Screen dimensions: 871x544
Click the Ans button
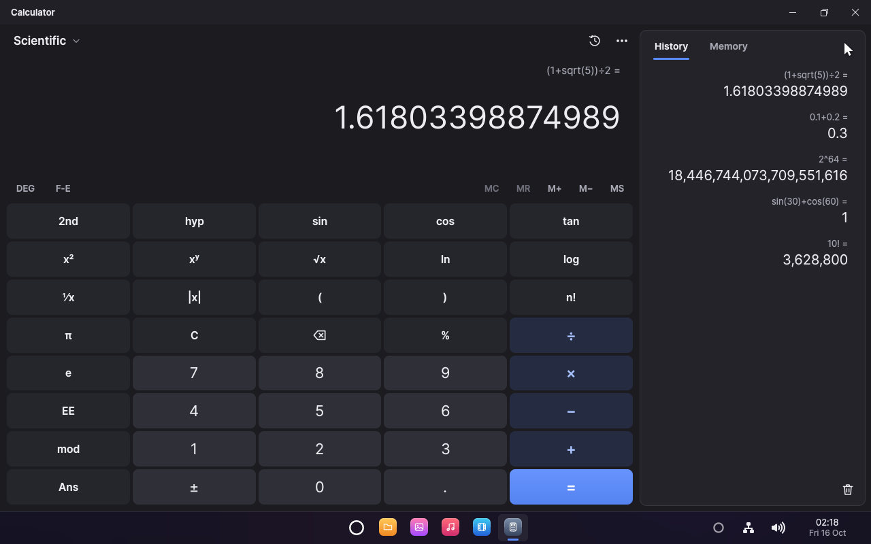tap(68, 487)
